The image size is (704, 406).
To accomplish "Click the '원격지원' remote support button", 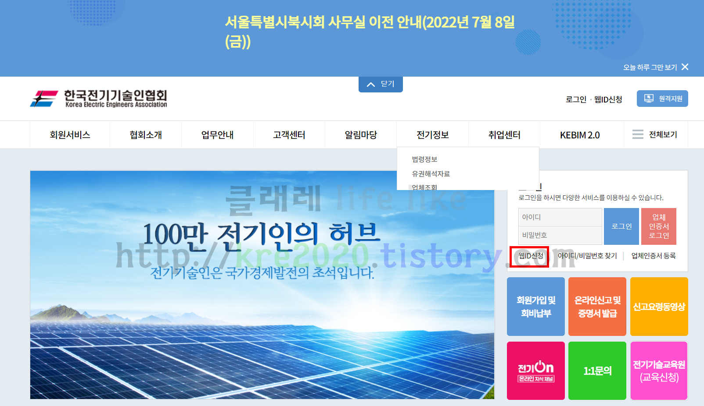I will pos(662,99).
